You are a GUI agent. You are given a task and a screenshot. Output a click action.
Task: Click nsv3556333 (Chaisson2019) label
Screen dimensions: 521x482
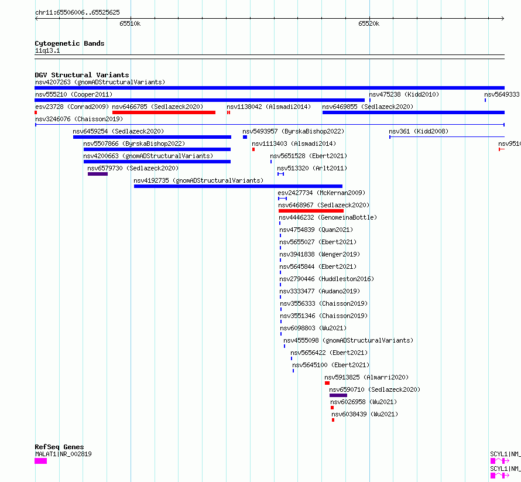[x=324, y=303]
